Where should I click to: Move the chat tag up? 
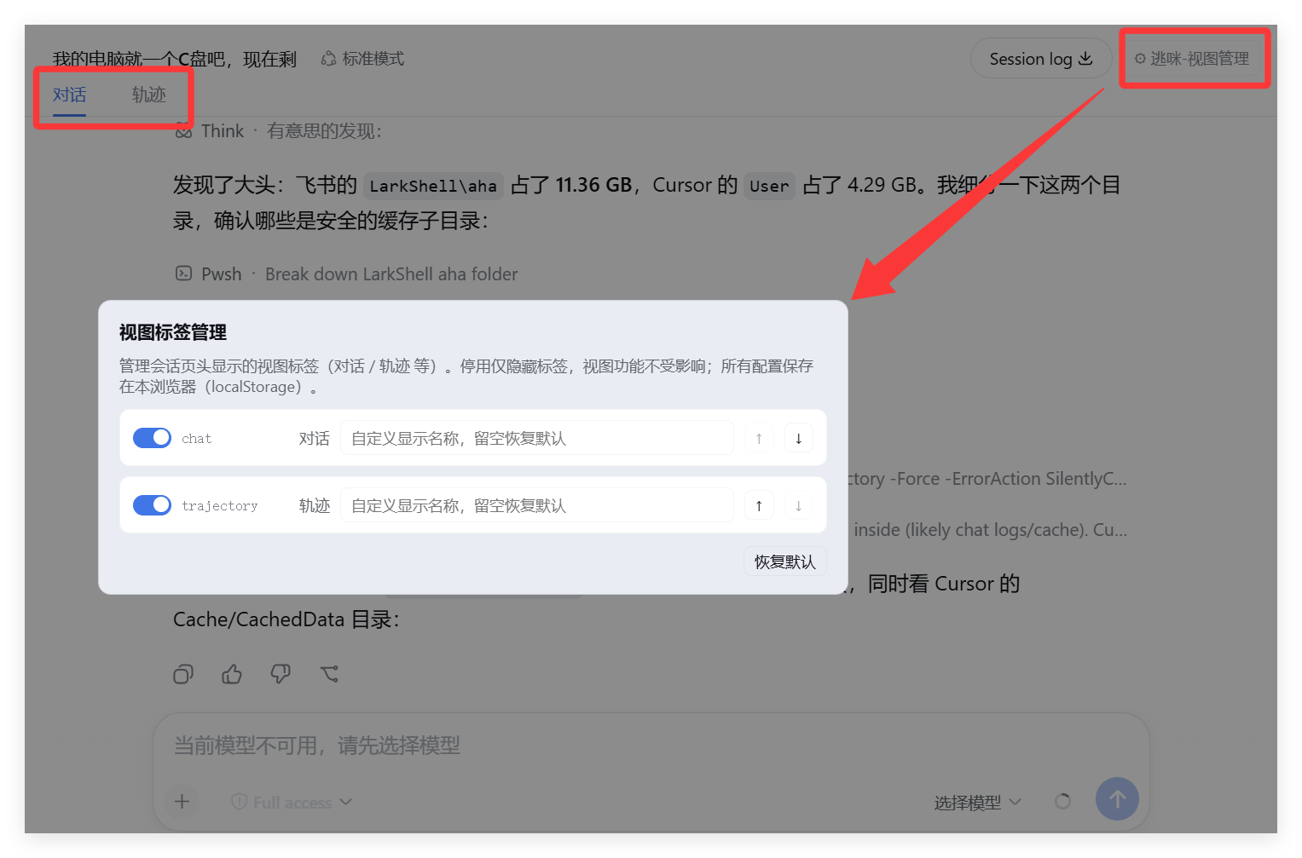coord(759,438)
